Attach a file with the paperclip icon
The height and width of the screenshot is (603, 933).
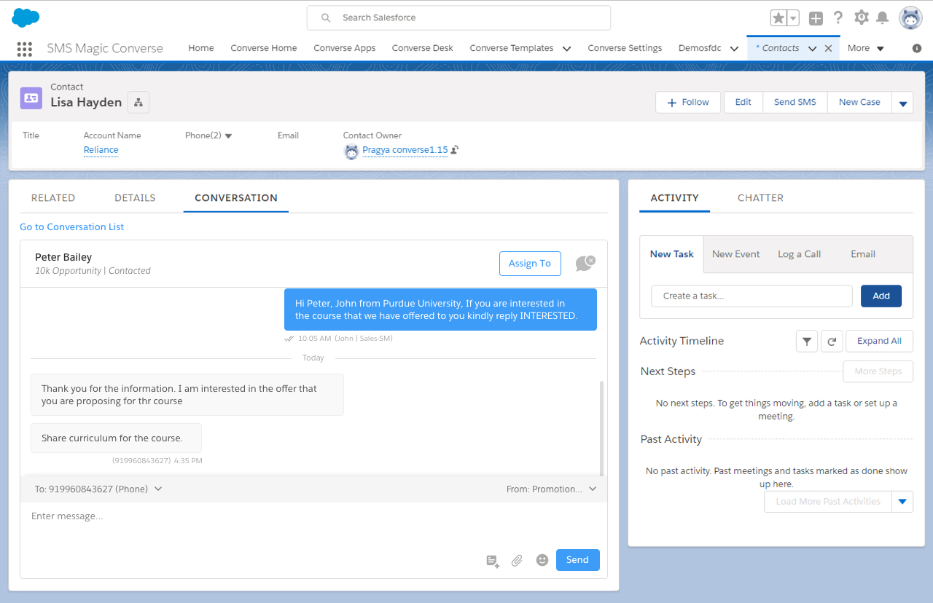[x=517, y=561]
